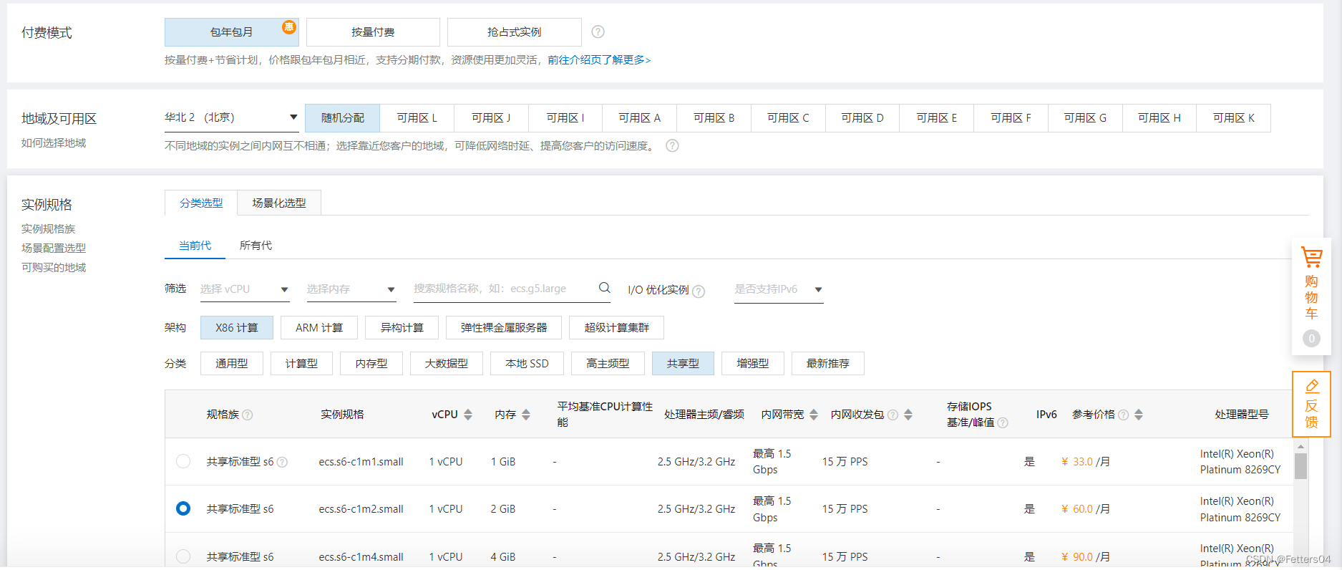Open the 场景配置选型 link

tap(54, 248)
